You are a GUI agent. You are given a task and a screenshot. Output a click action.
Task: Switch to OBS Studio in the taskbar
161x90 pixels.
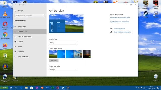(x=68, y=88)
